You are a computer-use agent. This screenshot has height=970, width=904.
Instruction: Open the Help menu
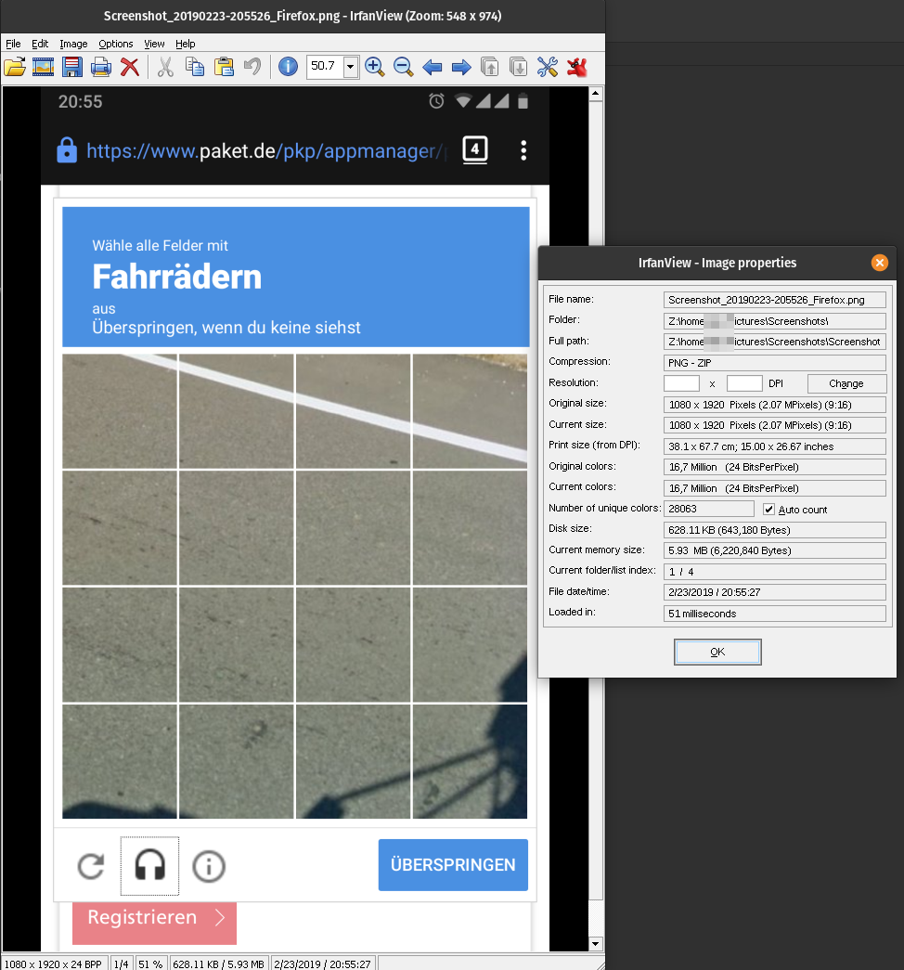pos(185,44)
